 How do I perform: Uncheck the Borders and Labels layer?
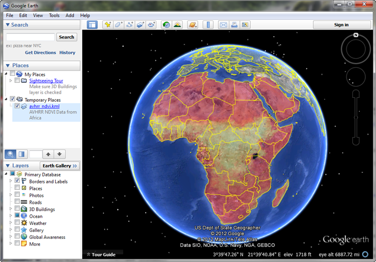17,181
